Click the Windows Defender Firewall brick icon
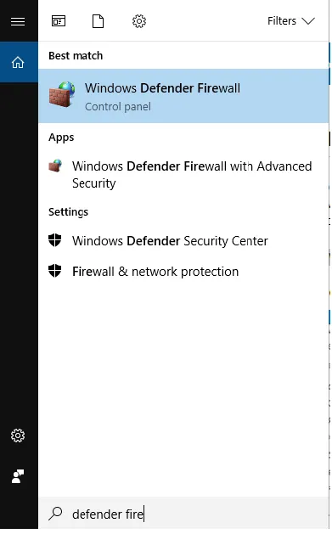 click(x=62, y=94)
